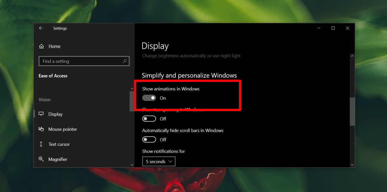The height and width of the screenshot is (192, 387).
Task: Open Mouse pointer settings
Action: coord(63,129)
